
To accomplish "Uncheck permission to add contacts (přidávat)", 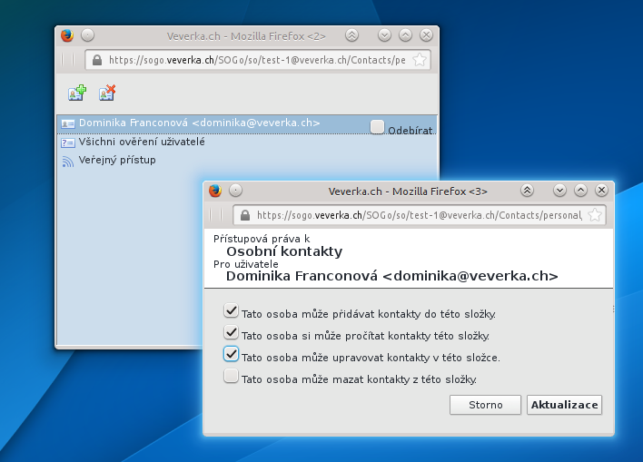I will (x=231, y=310).
